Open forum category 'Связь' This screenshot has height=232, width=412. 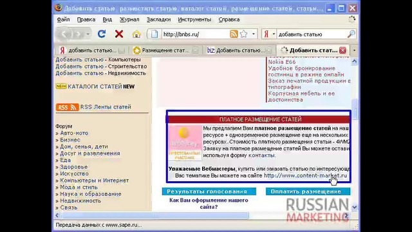[x=69, y=208]
